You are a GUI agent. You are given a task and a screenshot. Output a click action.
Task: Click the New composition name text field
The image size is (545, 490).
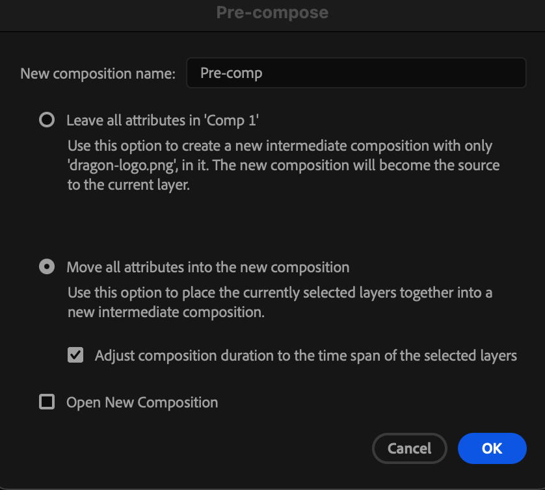click(356, 73)
